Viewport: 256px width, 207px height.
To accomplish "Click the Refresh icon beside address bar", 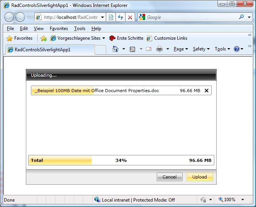I will pos(120,17).
